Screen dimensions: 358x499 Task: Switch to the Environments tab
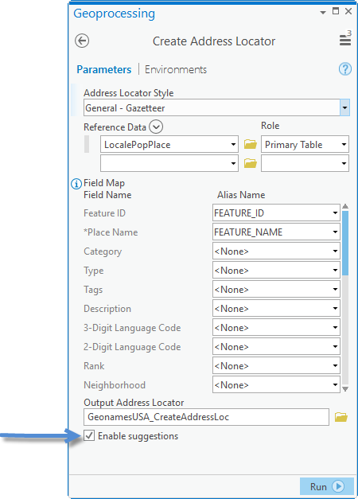(176, 69)
